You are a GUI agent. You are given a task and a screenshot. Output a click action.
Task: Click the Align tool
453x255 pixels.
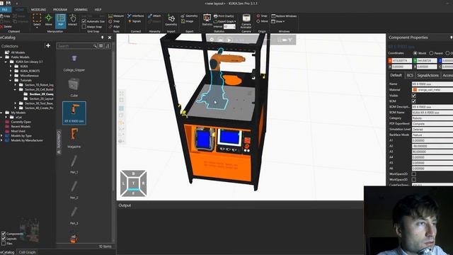[114, 26]
